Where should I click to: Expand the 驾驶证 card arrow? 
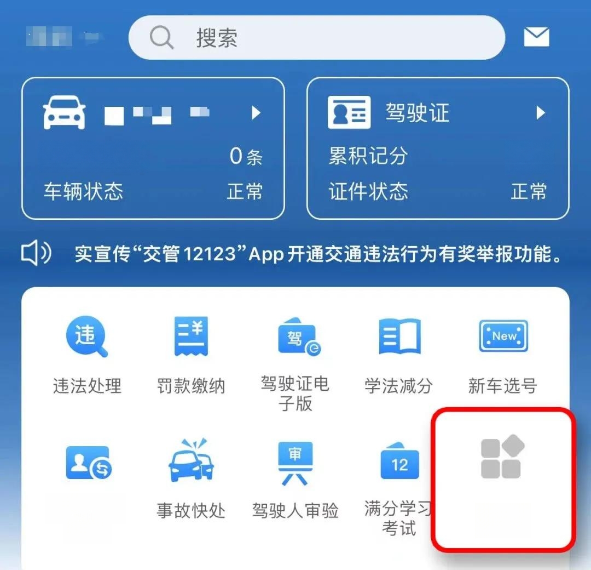[x=541, y=112]
